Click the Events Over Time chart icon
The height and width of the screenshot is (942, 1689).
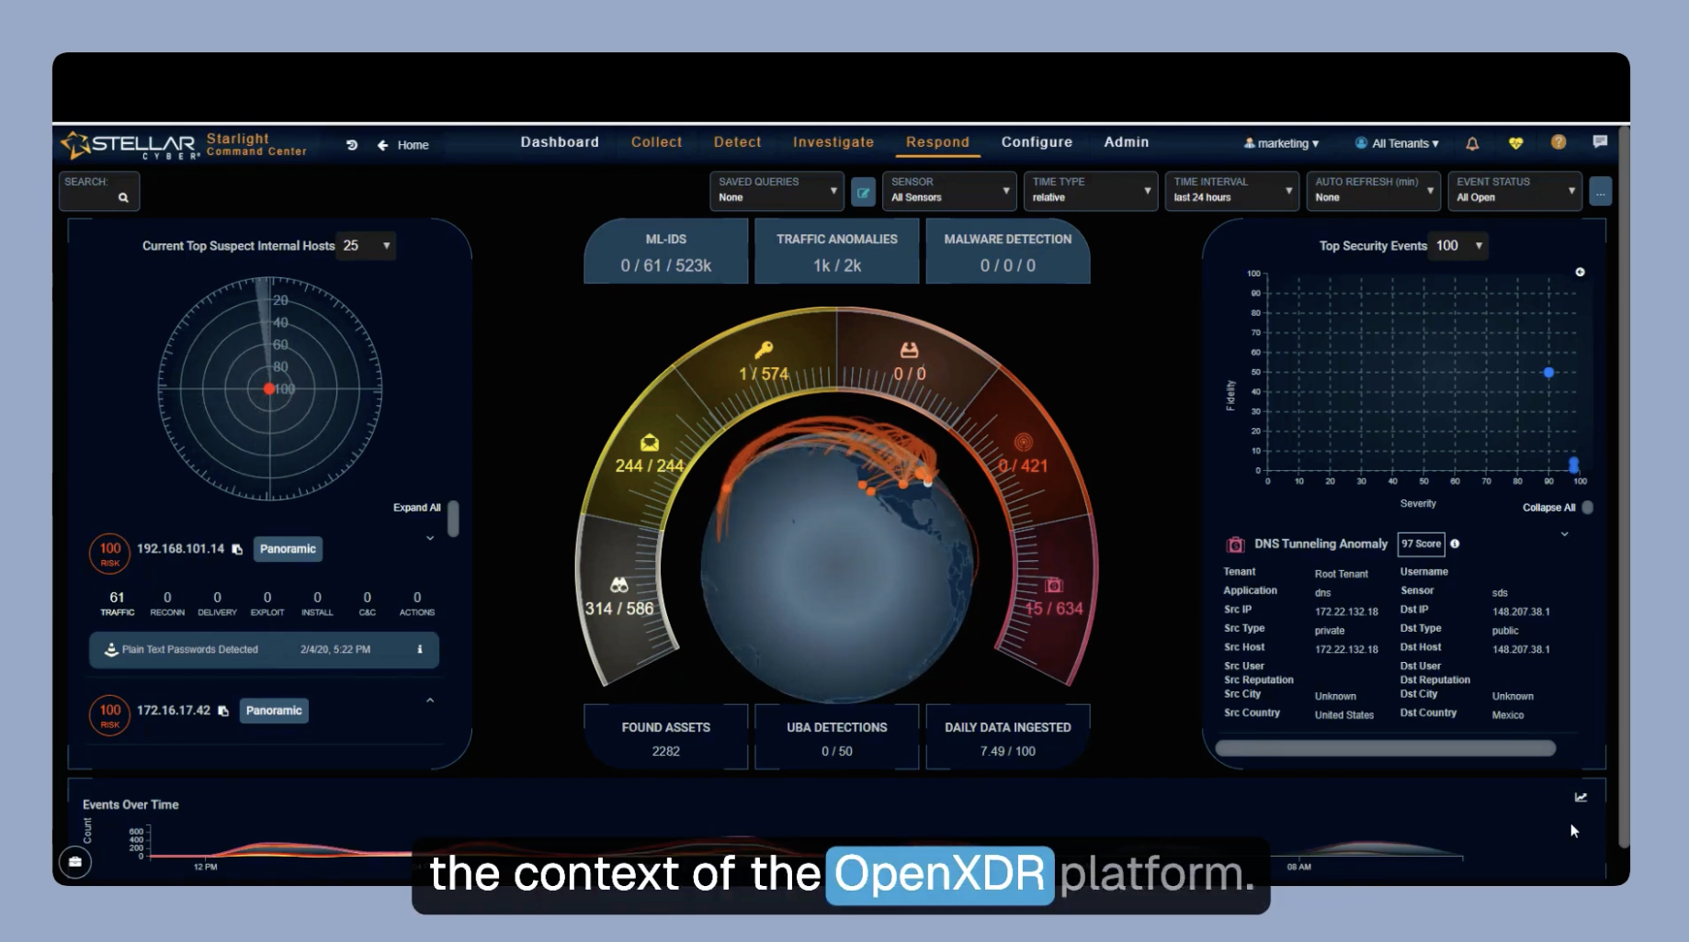(x=1581, y=797)
